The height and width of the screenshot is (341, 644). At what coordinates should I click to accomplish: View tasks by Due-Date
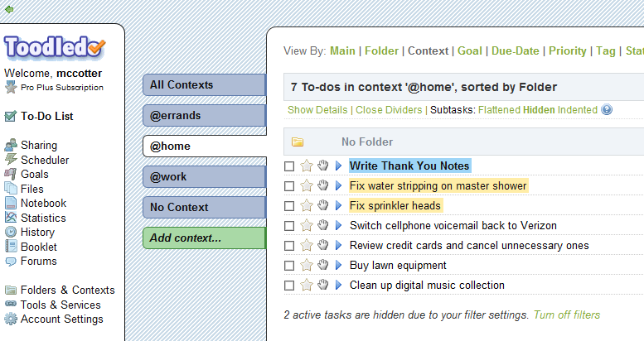(x=516, y=50)
